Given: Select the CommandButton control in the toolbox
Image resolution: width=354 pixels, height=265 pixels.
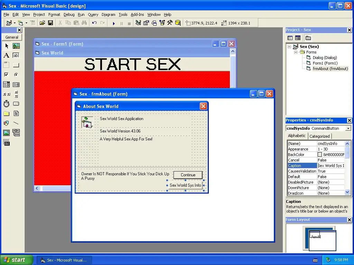Looking at the screenshot, I should click(16, 65).
